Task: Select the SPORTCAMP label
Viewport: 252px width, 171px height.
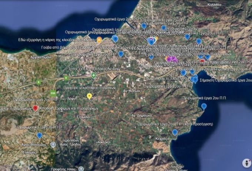Action: click(203, 19)
